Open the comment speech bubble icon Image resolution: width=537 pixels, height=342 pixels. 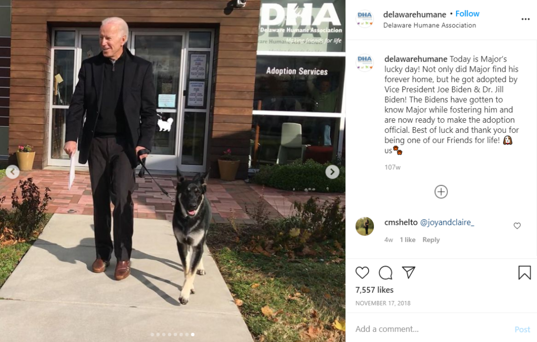(x=385, y=273)
